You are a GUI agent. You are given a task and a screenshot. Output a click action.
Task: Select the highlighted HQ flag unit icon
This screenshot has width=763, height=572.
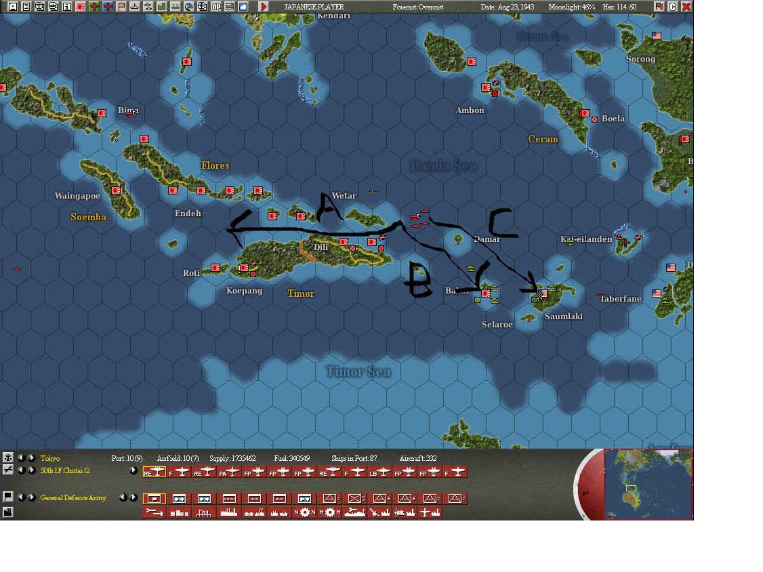click(x=154, y=499)
